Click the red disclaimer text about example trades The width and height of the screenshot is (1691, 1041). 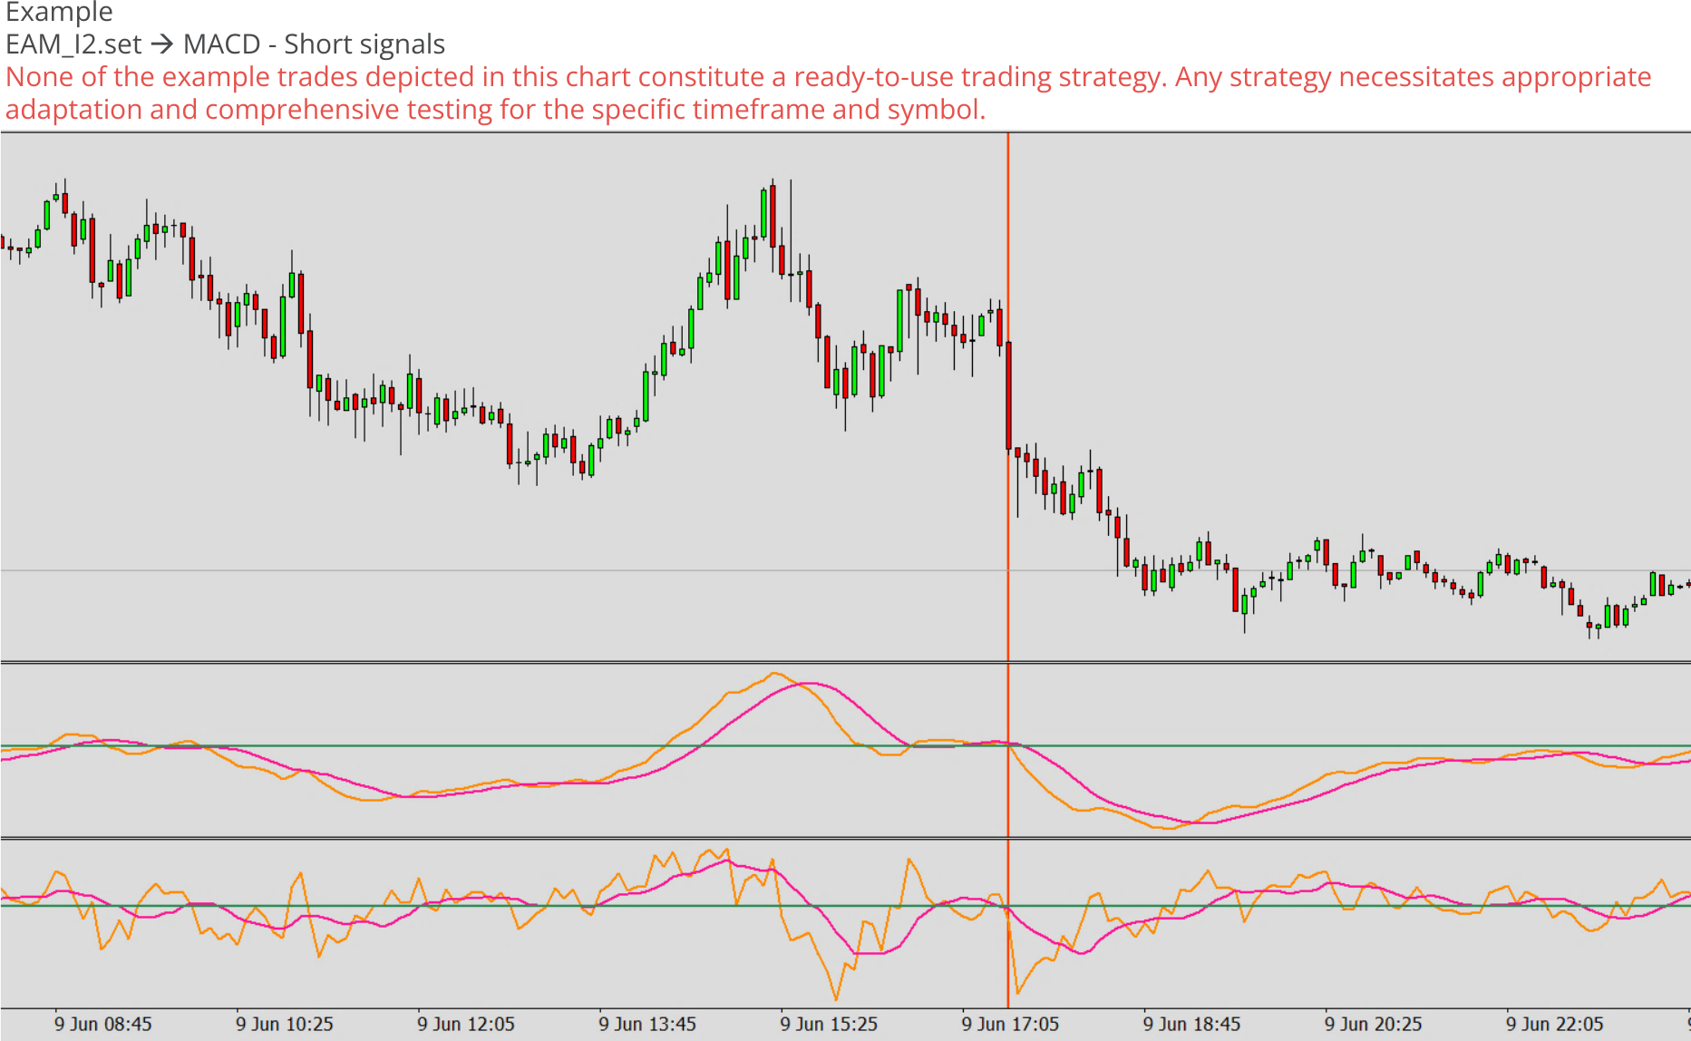click(x=829, y=92)
